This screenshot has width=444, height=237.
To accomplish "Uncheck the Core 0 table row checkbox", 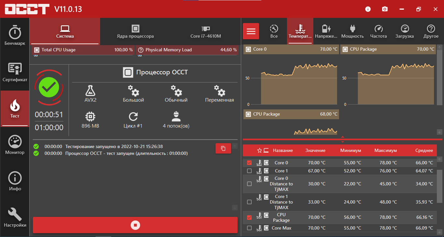I will click(x=249, y=163).
